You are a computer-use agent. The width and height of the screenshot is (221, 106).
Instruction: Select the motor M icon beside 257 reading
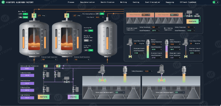(67, 16)
